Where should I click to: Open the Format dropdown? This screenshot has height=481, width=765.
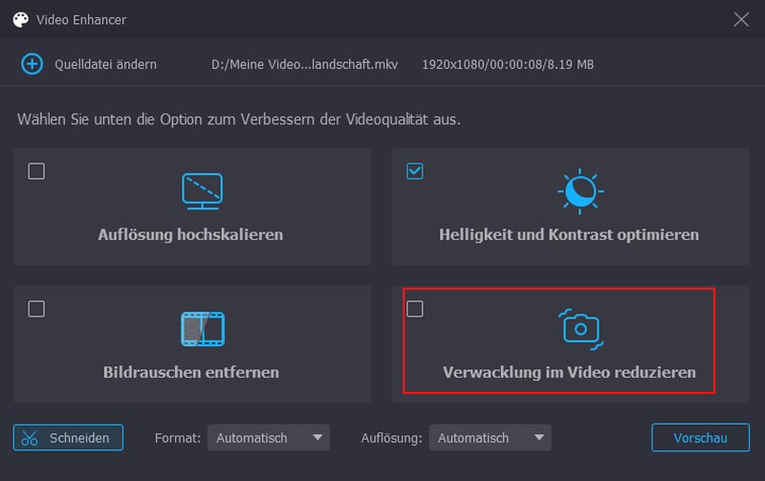(269, 438)
